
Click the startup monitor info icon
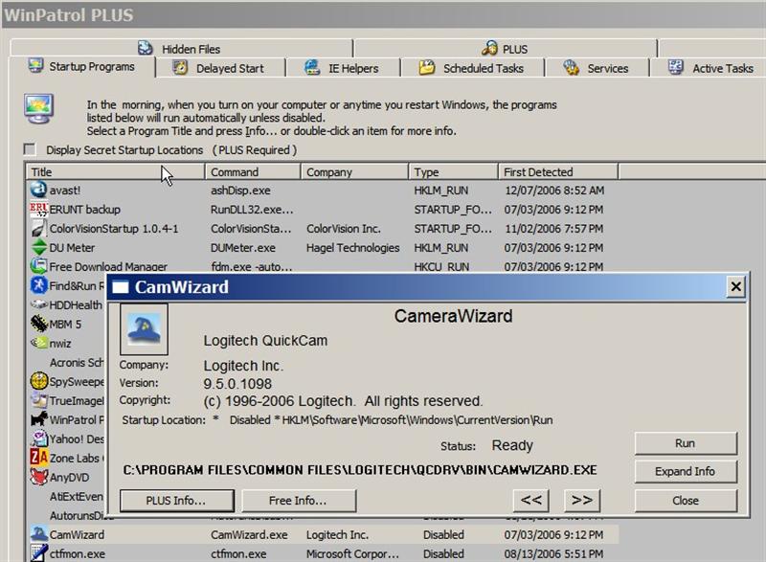[38, 109]
